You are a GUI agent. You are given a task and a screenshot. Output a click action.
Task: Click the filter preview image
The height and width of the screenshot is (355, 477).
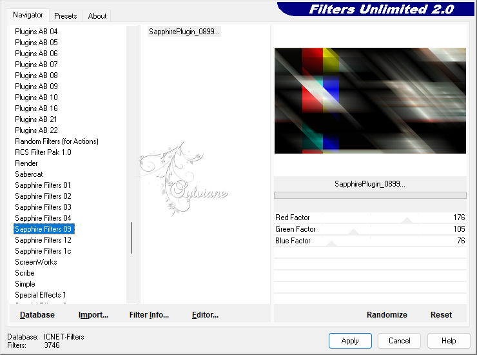(x=370, y=101)
